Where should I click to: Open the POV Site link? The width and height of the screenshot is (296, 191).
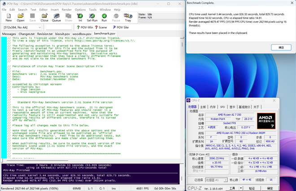(122, 27)
